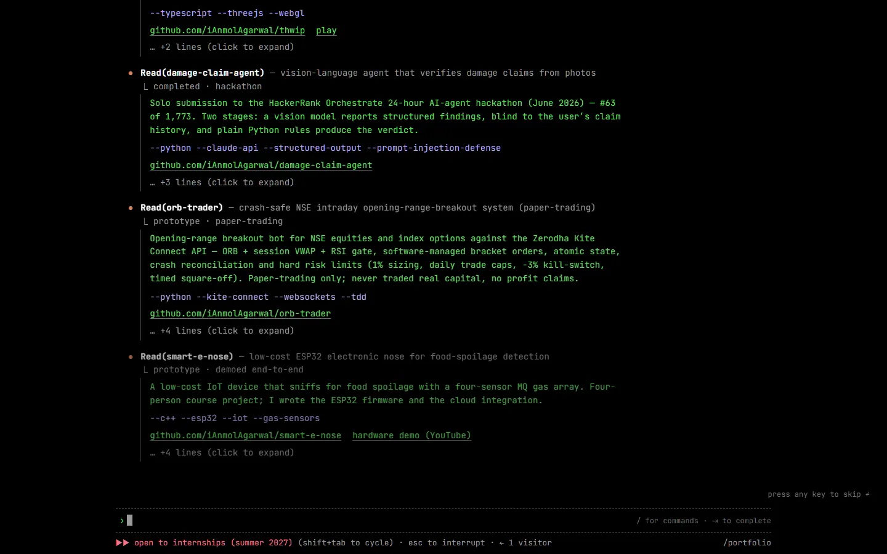Click the prompt chevron icon at the input

click(122, 521)
